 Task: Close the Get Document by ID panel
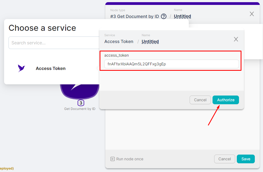pyautogui.click(x=252, y=14)
